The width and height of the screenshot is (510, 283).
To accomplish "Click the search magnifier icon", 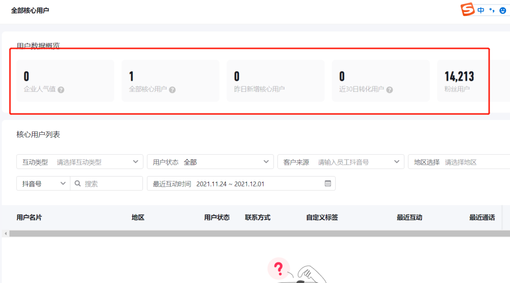I will click(x=78, y=184).
